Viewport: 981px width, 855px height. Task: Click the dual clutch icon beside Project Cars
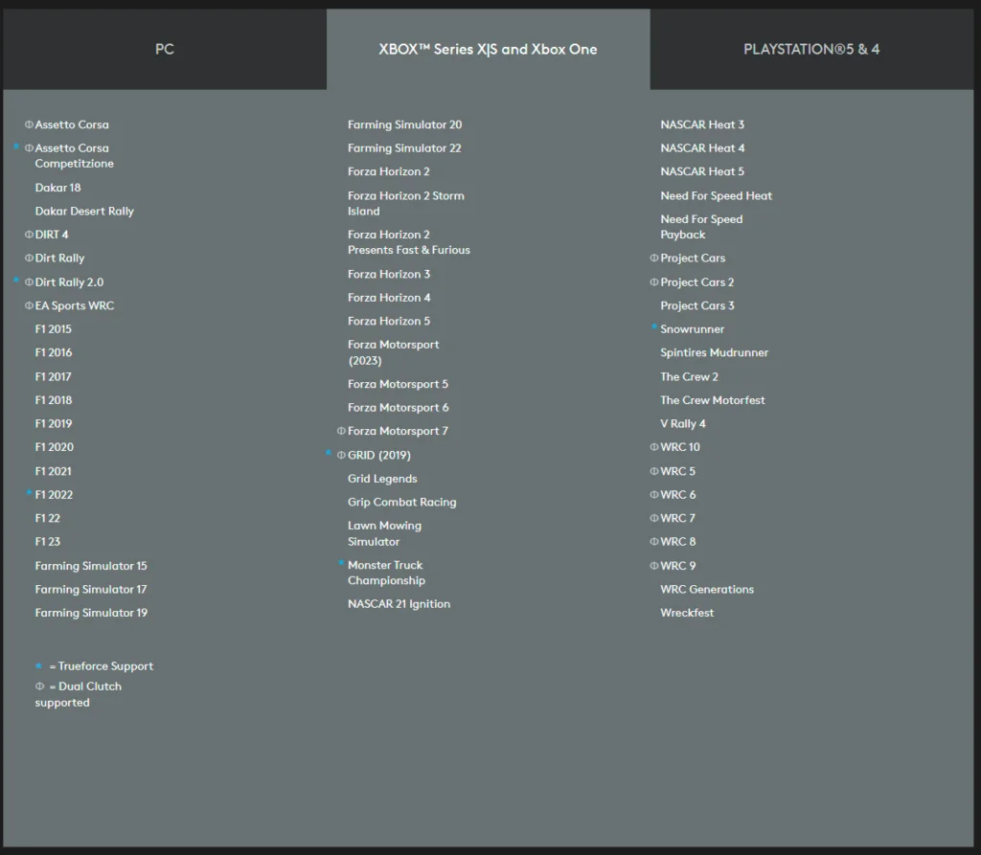coord(653,258)
